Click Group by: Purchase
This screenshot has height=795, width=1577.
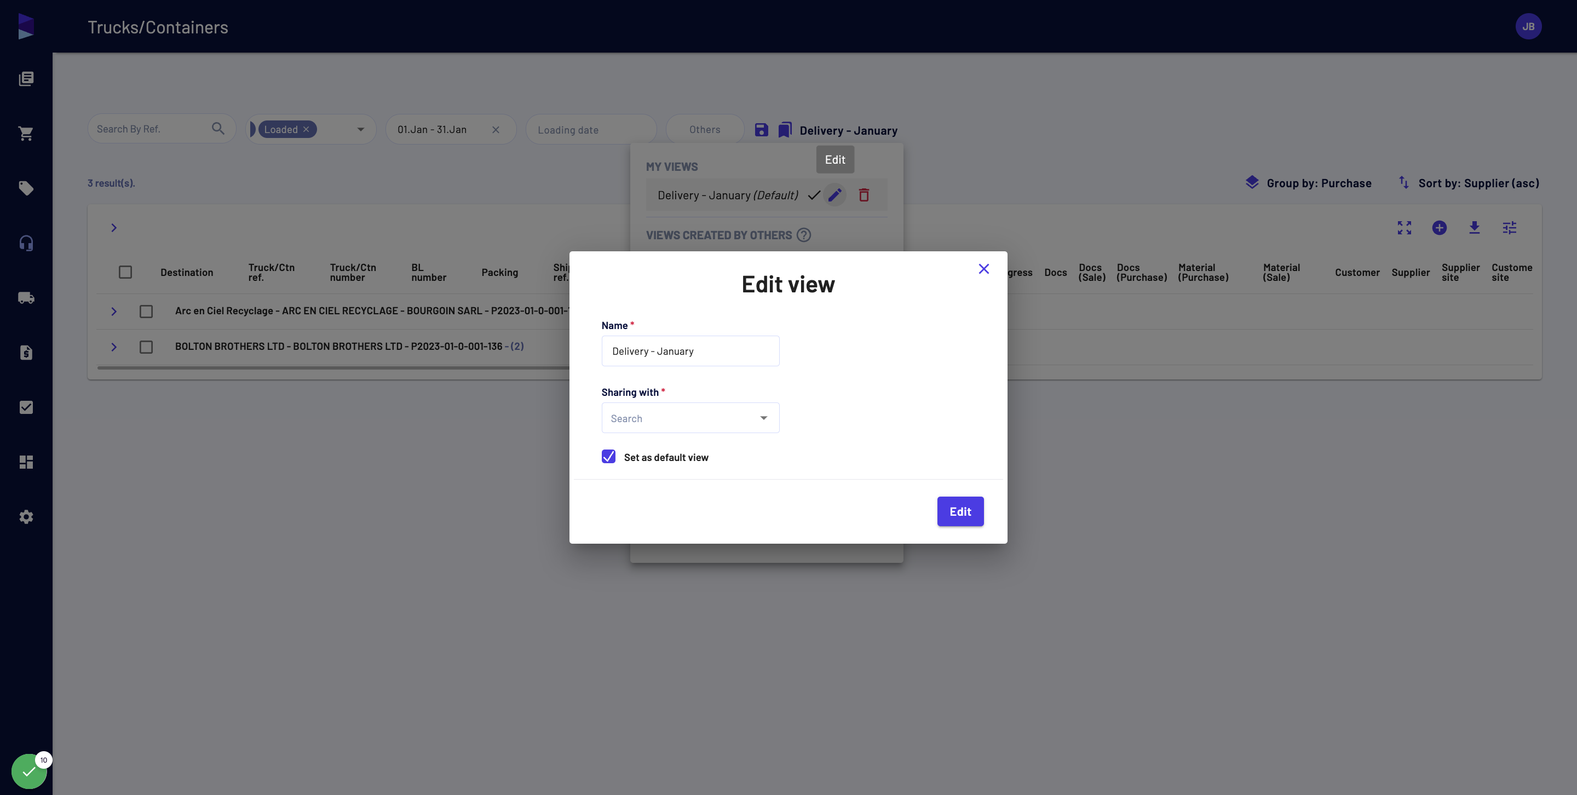[1308, 183]
